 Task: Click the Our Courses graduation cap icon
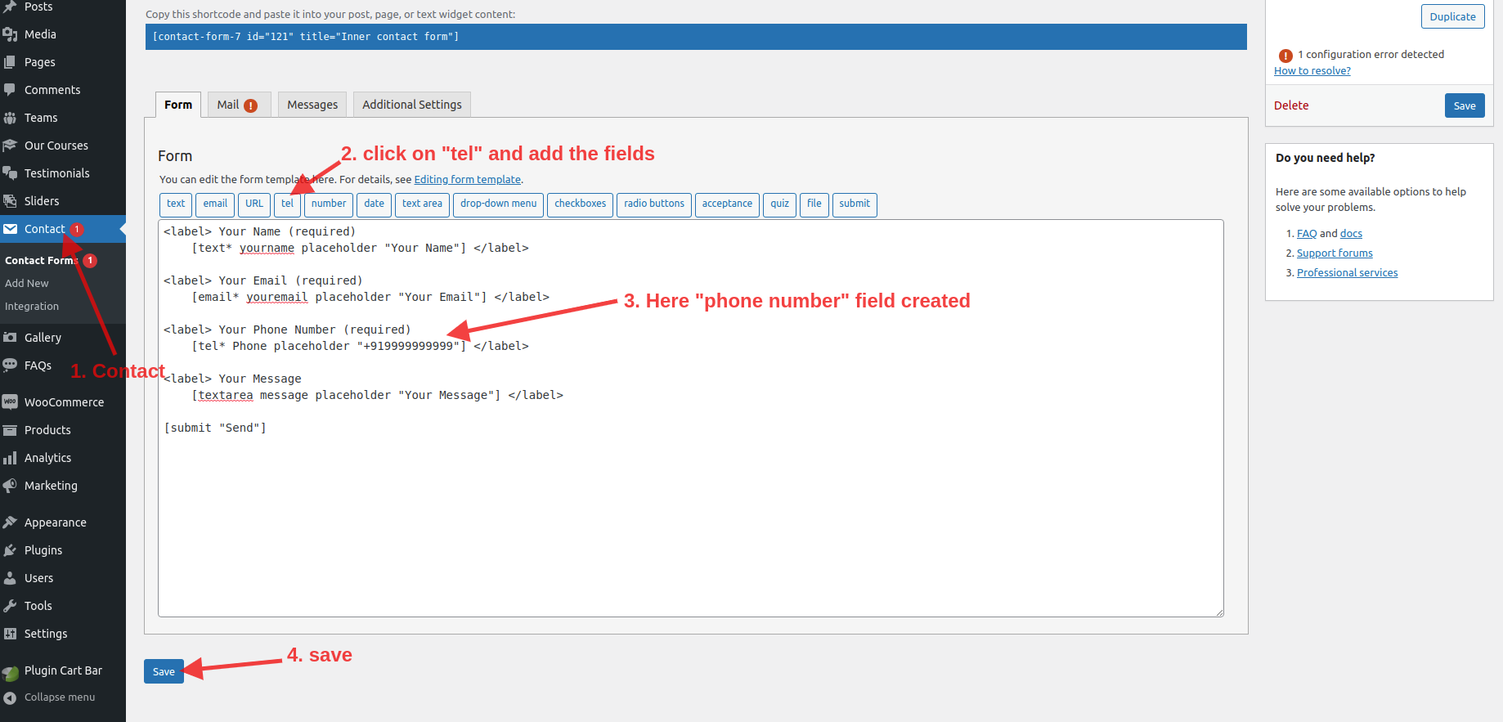pyautogui.click(x=10, y=146)
